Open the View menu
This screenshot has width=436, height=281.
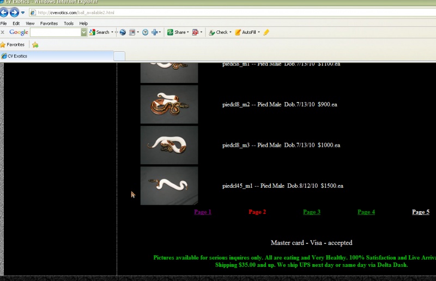click(x=30, y=23)
